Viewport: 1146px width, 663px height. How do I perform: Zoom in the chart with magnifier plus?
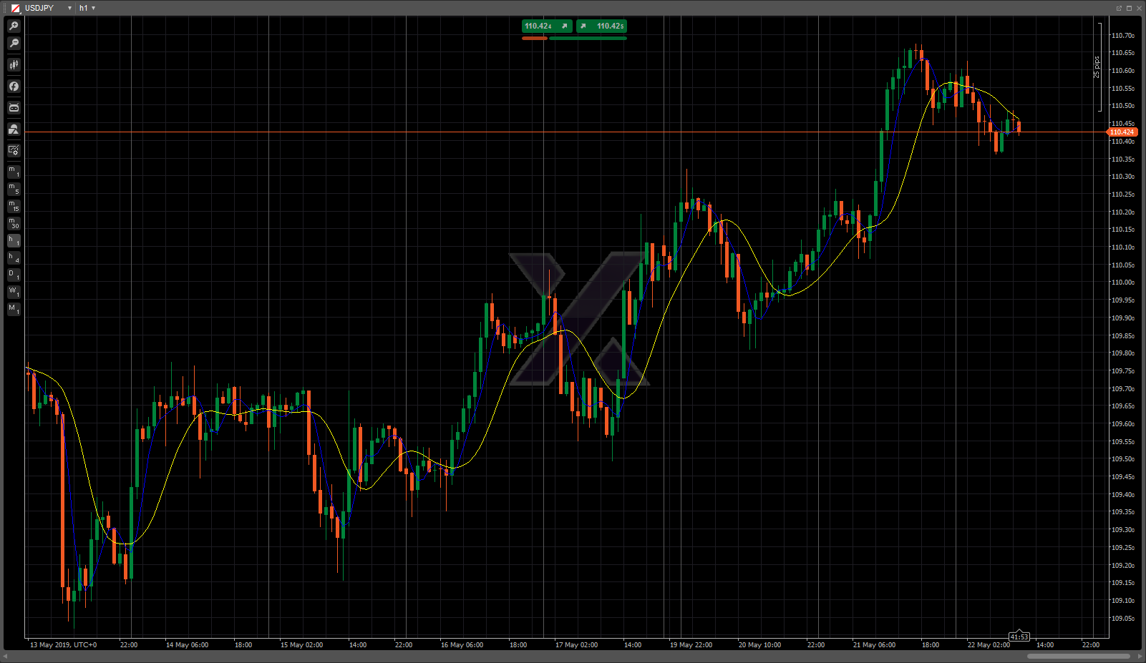coord(14,26)
